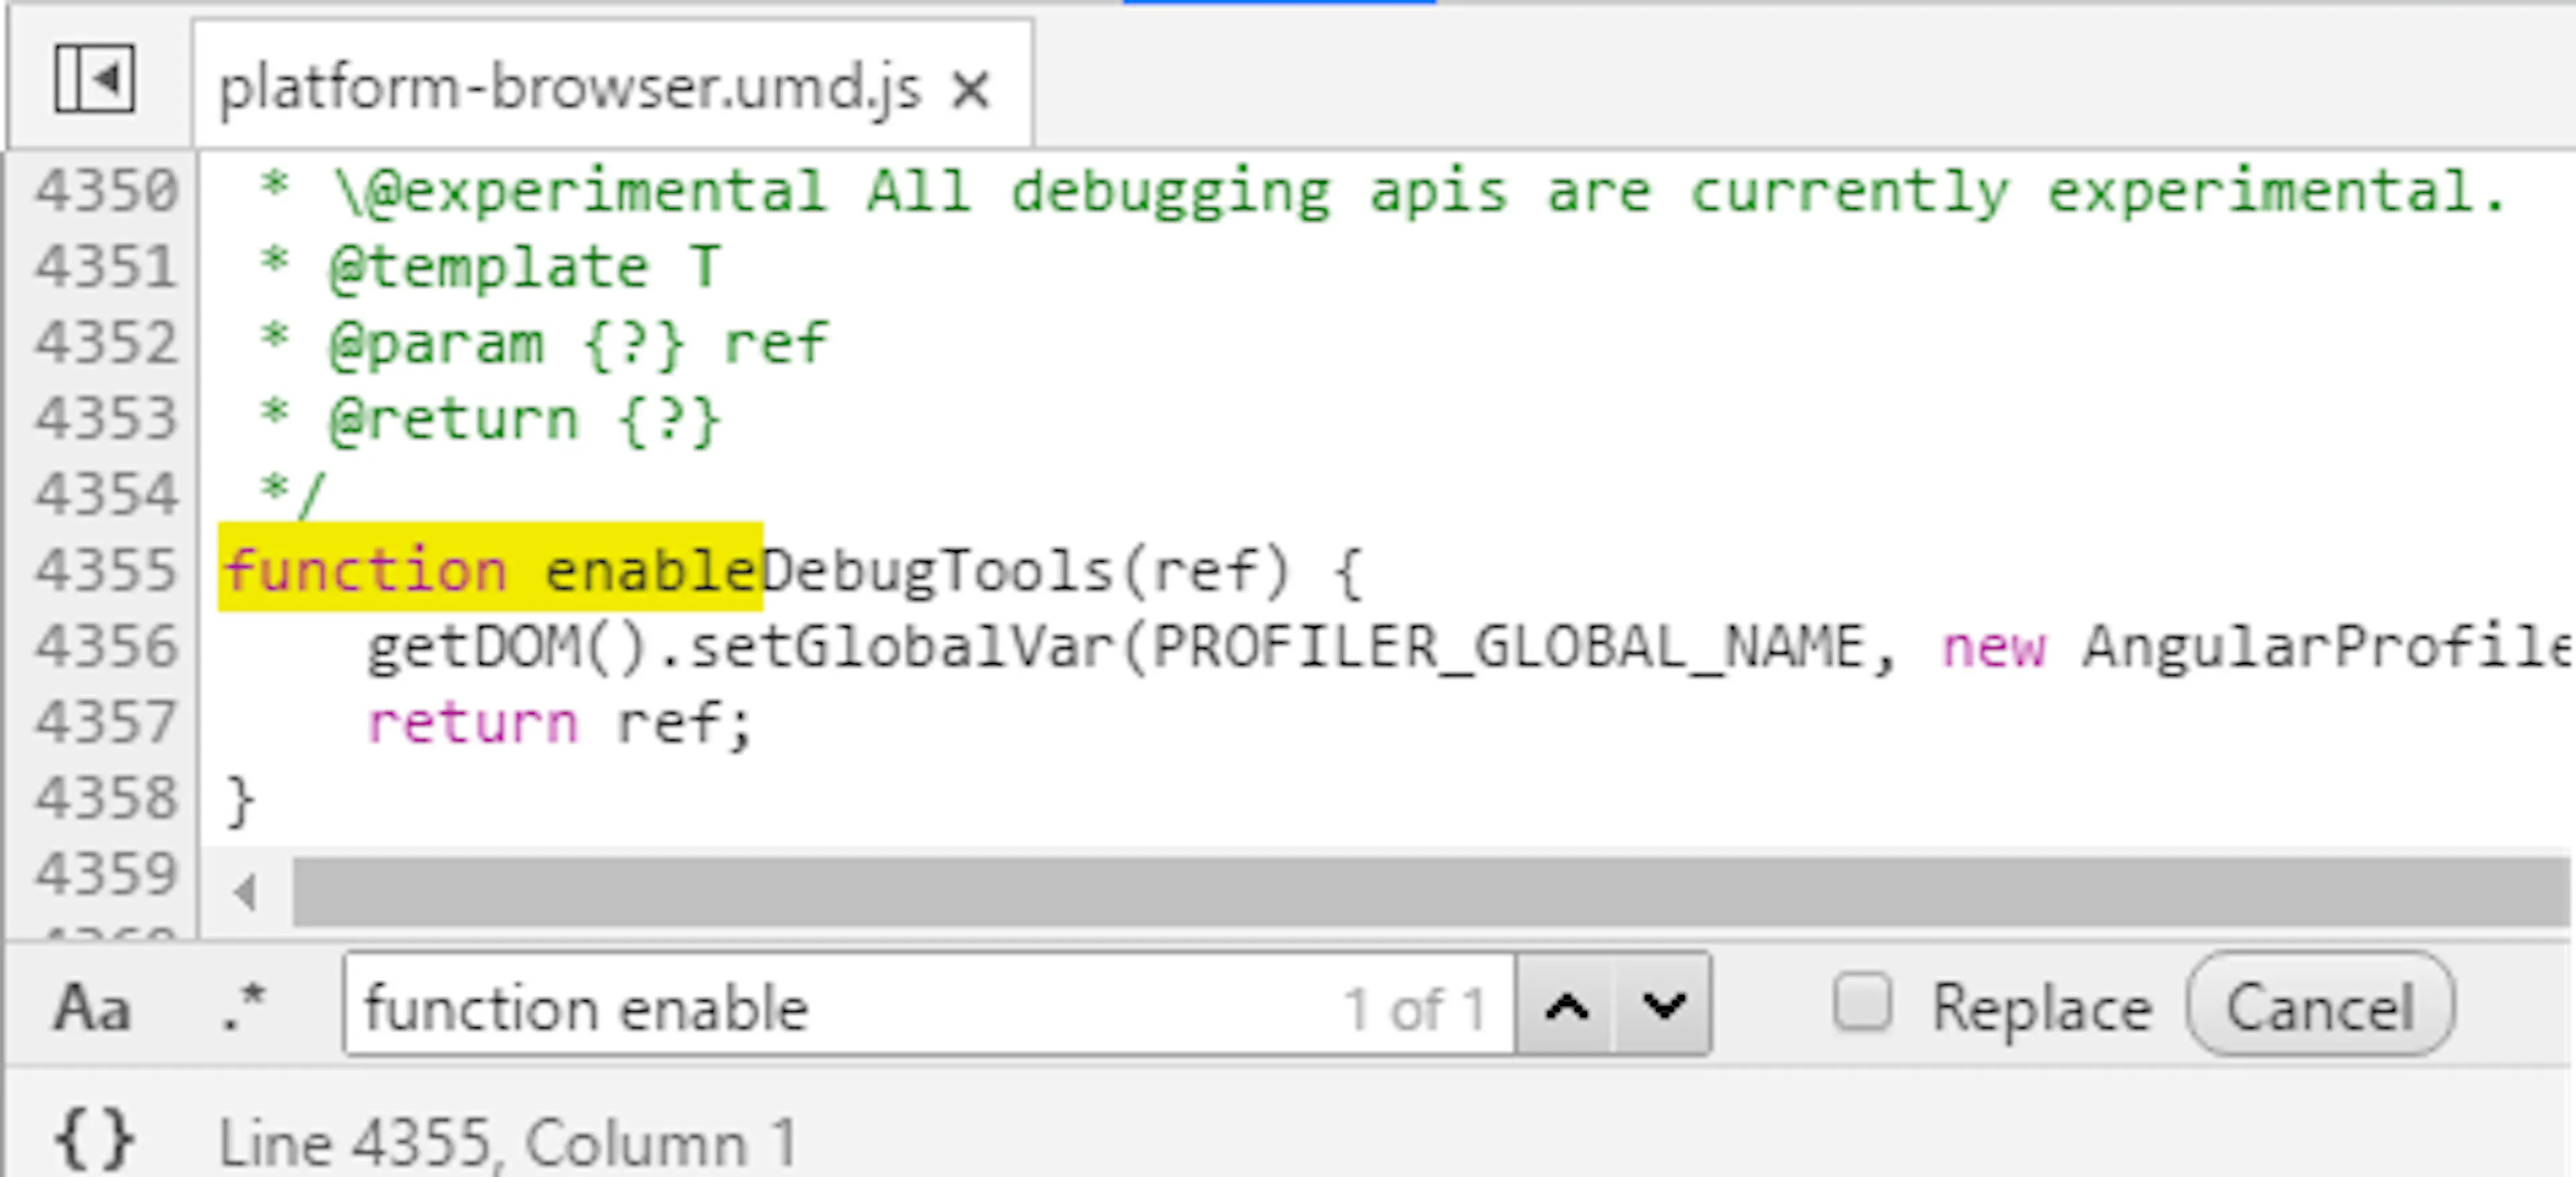Screen dimensions: 2576x1177
Task: Click 'getDOM().setGlobalVar' on line 4356
Action: click(741, 647)
